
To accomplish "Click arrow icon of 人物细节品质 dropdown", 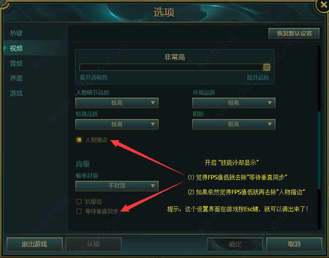I will pos(153,102).
